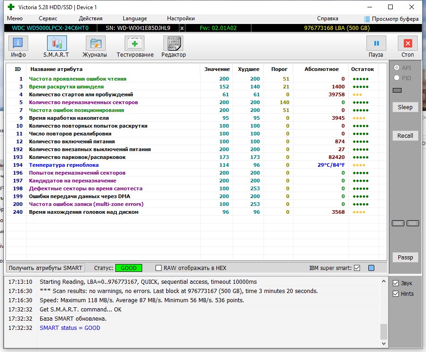Click absolute value 82420 in table
This screenshot has width=426, height=352.
(x=336, y=157)
